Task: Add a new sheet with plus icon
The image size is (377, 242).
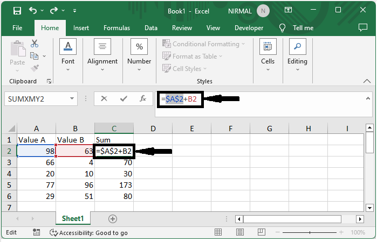Action: (112, 218)
